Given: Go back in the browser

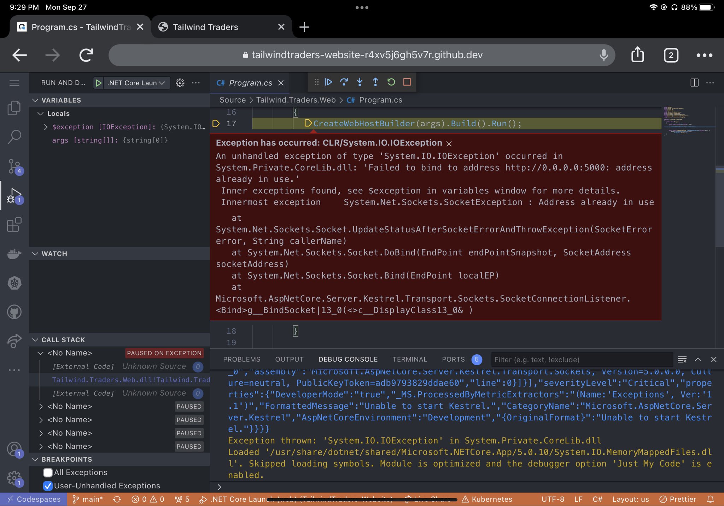Looking at the screenshot, I should (19, 55).
